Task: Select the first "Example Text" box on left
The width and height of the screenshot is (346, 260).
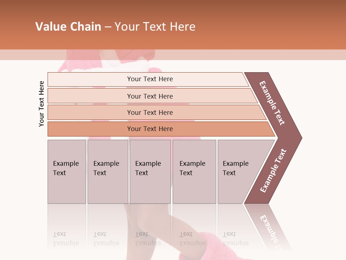Action: pyautogui.click(x=67, y=171)
